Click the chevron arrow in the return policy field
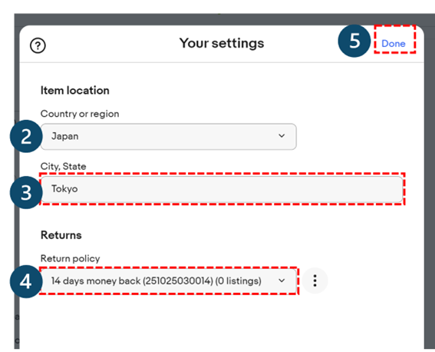The image size is (435, 352). coord(282,281)
